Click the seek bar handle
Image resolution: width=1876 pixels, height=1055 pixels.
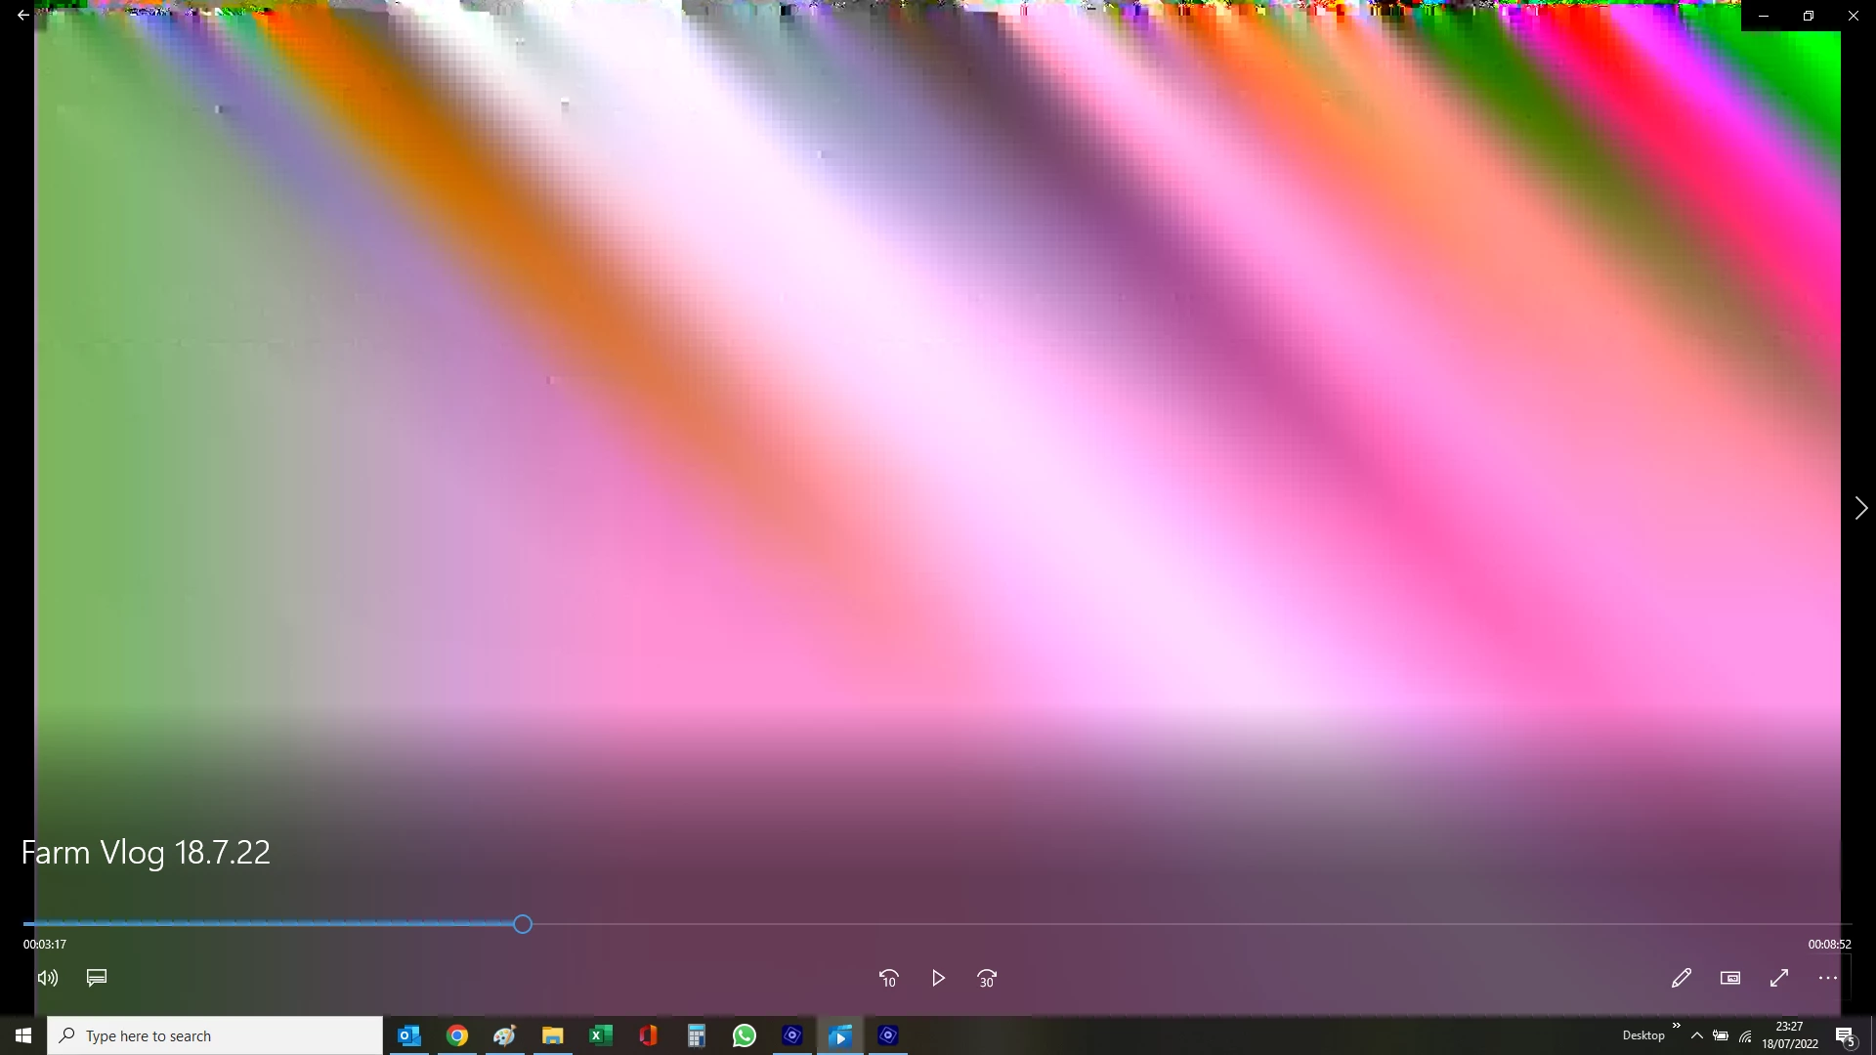coord(523,924)
